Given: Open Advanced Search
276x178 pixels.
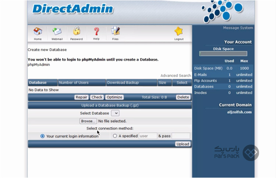Looking at the screenshot, I should pos(176,76).
